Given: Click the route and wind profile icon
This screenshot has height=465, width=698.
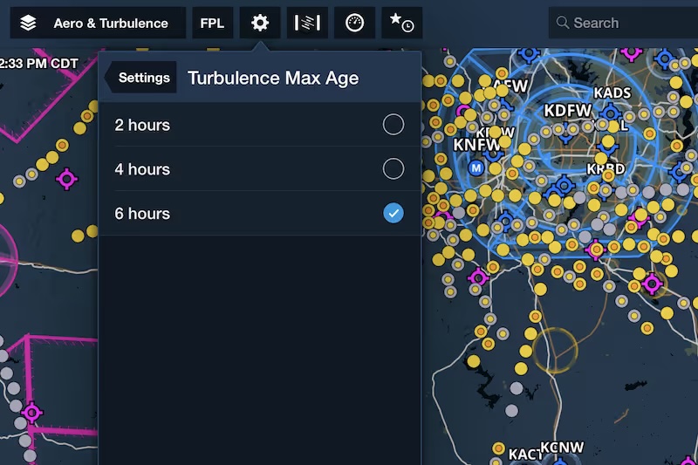Looking at the screenshot, I should click(x=307, y=24).
